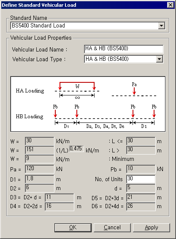Click the minimum W field showing 9
The image size is (176, 239).
tap(40, 159)
